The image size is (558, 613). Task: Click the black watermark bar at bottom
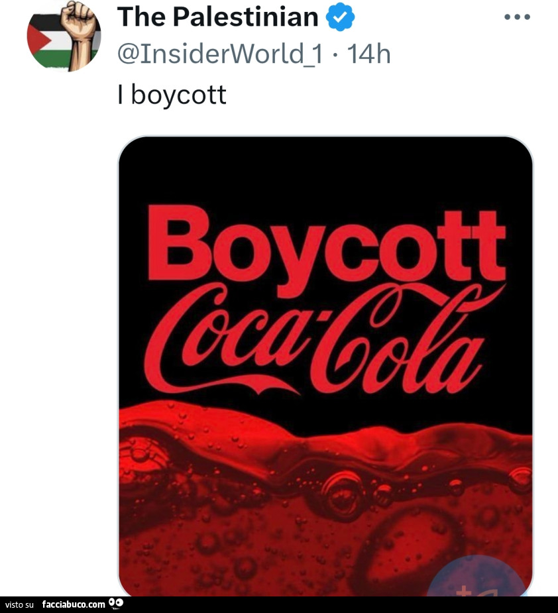279,605
